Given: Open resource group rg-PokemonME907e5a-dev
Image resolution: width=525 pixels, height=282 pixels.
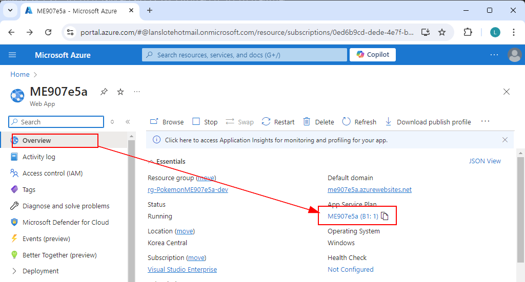Looking at the screenshot, I should (188, 189).
